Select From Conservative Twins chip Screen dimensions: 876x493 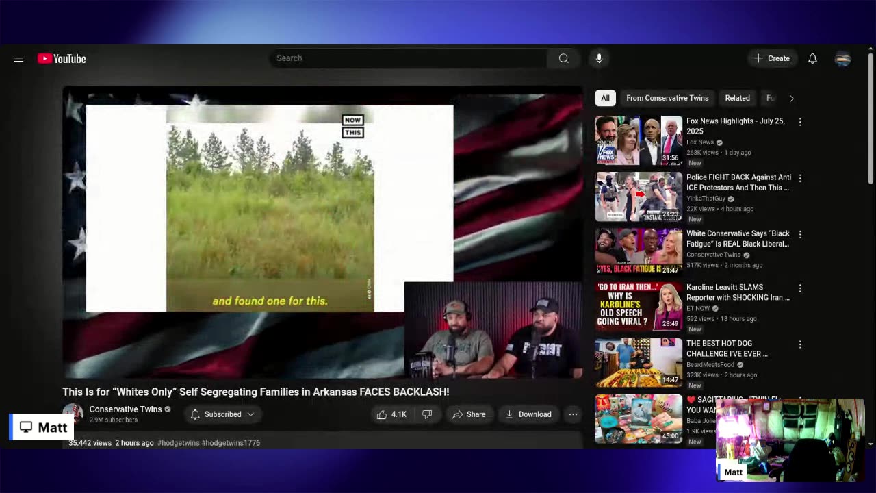667,98
